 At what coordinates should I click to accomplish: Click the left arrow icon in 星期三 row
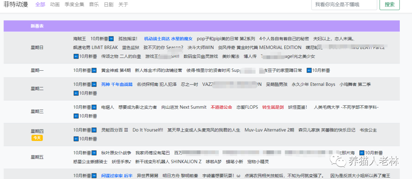76,116
